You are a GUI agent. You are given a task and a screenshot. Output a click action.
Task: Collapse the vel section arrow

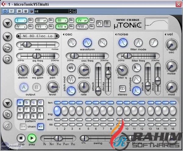pyautogui.click(x=165, y=34)
